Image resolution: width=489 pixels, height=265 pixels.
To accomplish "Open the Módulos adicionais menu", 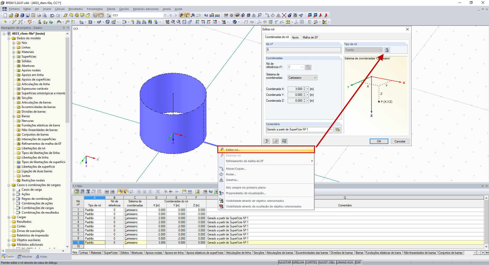I will click(x=146, y=9).
